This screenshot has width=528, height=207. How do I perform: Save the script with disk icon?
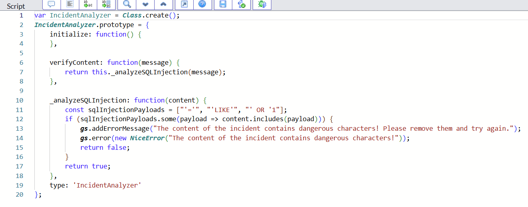[223, 4]
